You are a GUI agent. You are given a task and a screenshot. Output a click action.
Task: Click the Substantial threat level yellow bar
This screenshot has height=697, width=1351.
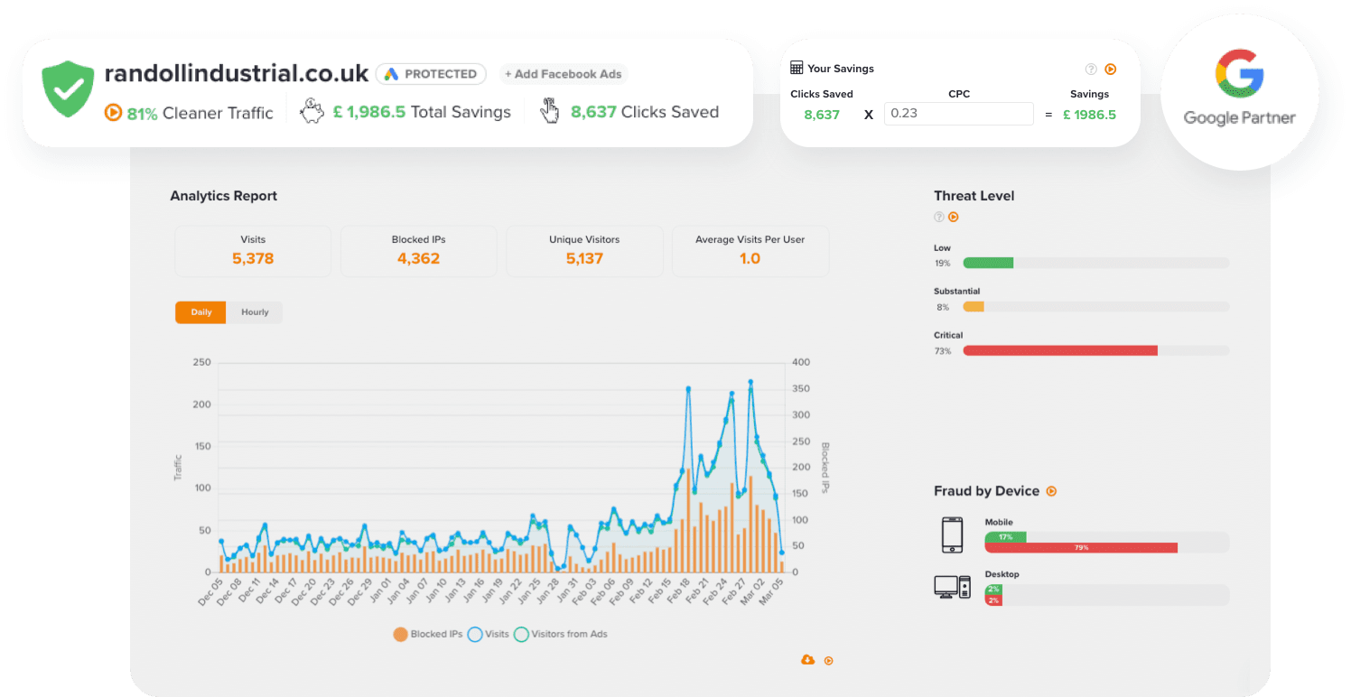coord(974,307)
